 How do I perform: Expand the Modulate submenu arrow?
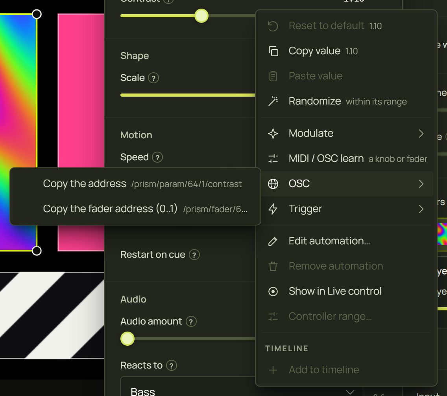[421, 134]
